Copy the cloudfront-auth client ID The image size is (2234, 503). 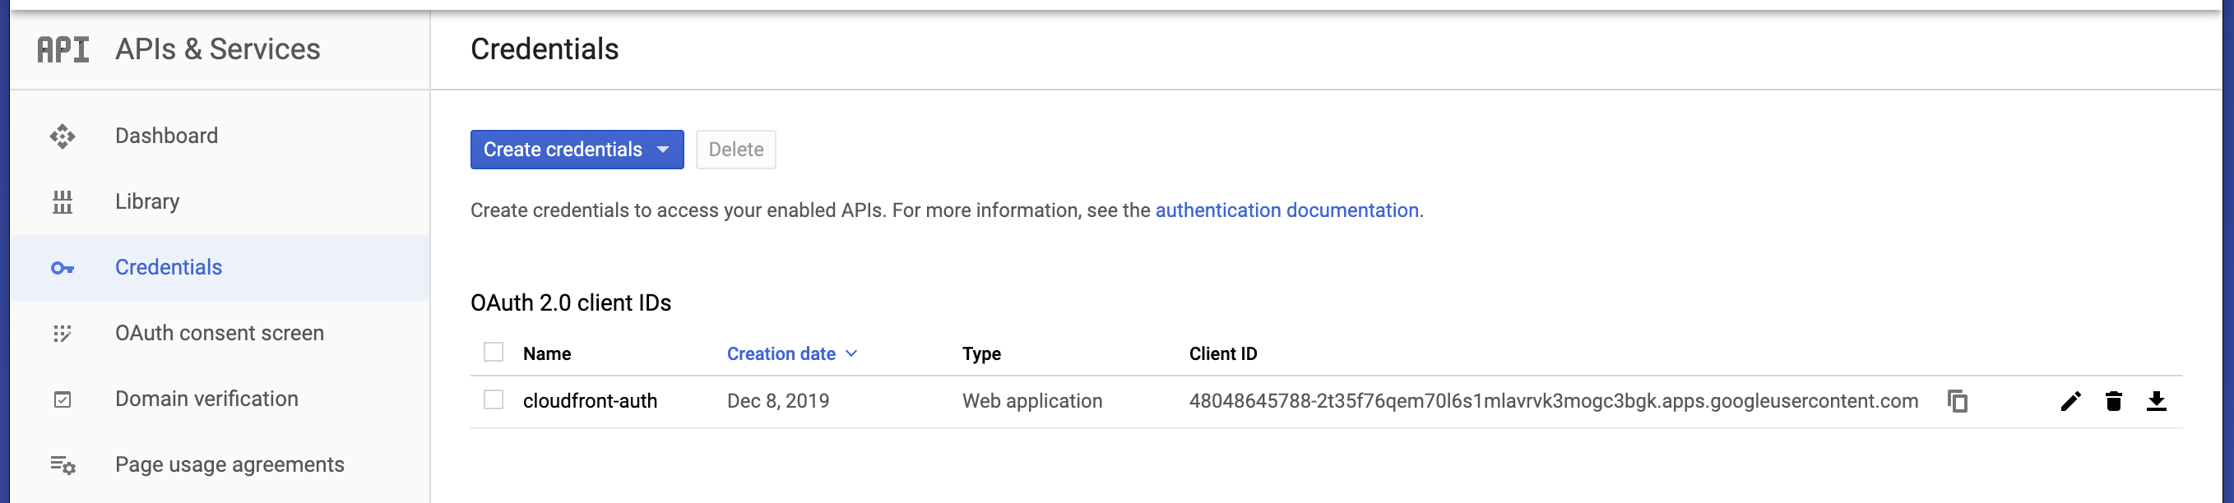coord(1958,402)
